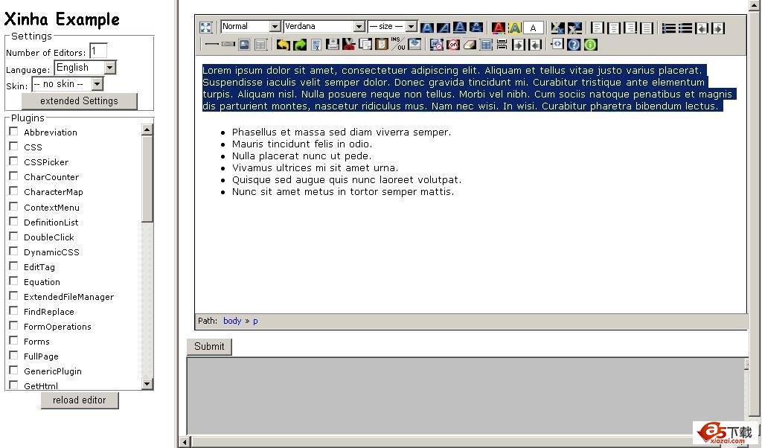Click the extended Settings button
762x448 pixels.
click(x=79, y=101)
